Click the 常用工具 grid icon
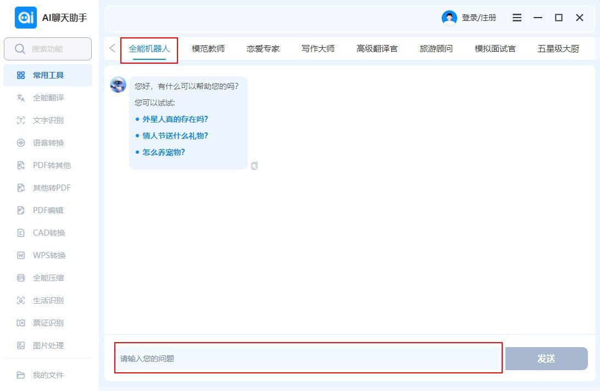Viewport: 600px width, 391px height. [21, 75]
